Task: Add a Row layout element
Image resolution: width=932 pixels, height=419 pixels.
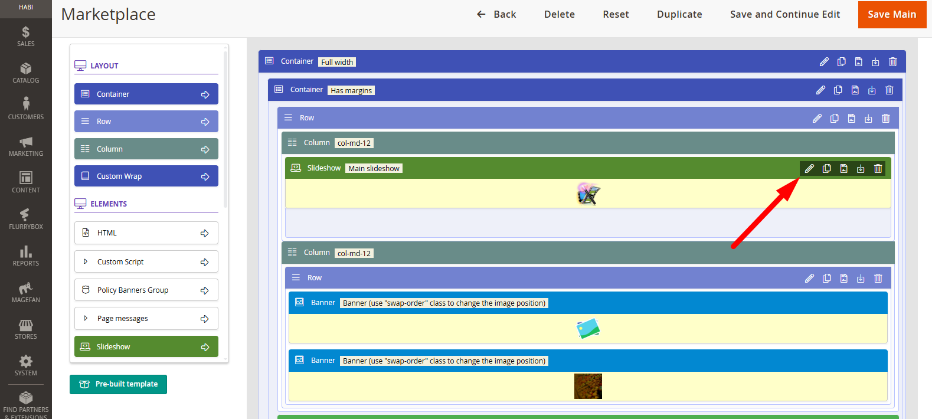Action: (146, 122)
